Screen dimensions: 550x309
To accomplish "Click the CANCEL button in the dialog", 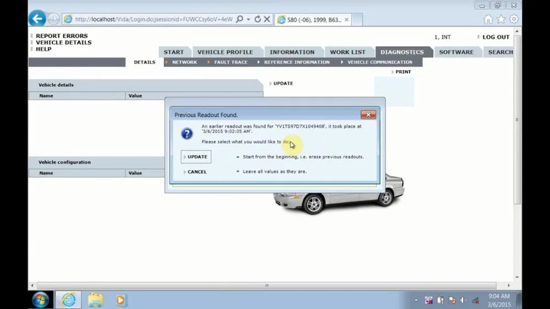I will point(197,172).
